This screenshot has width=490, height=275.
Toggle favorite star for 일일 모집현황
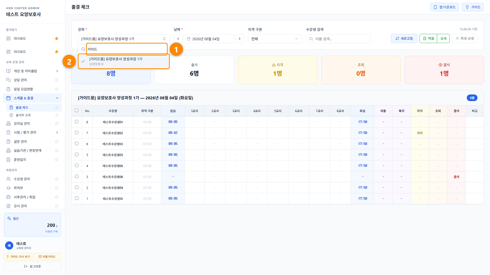pos(57,89)
